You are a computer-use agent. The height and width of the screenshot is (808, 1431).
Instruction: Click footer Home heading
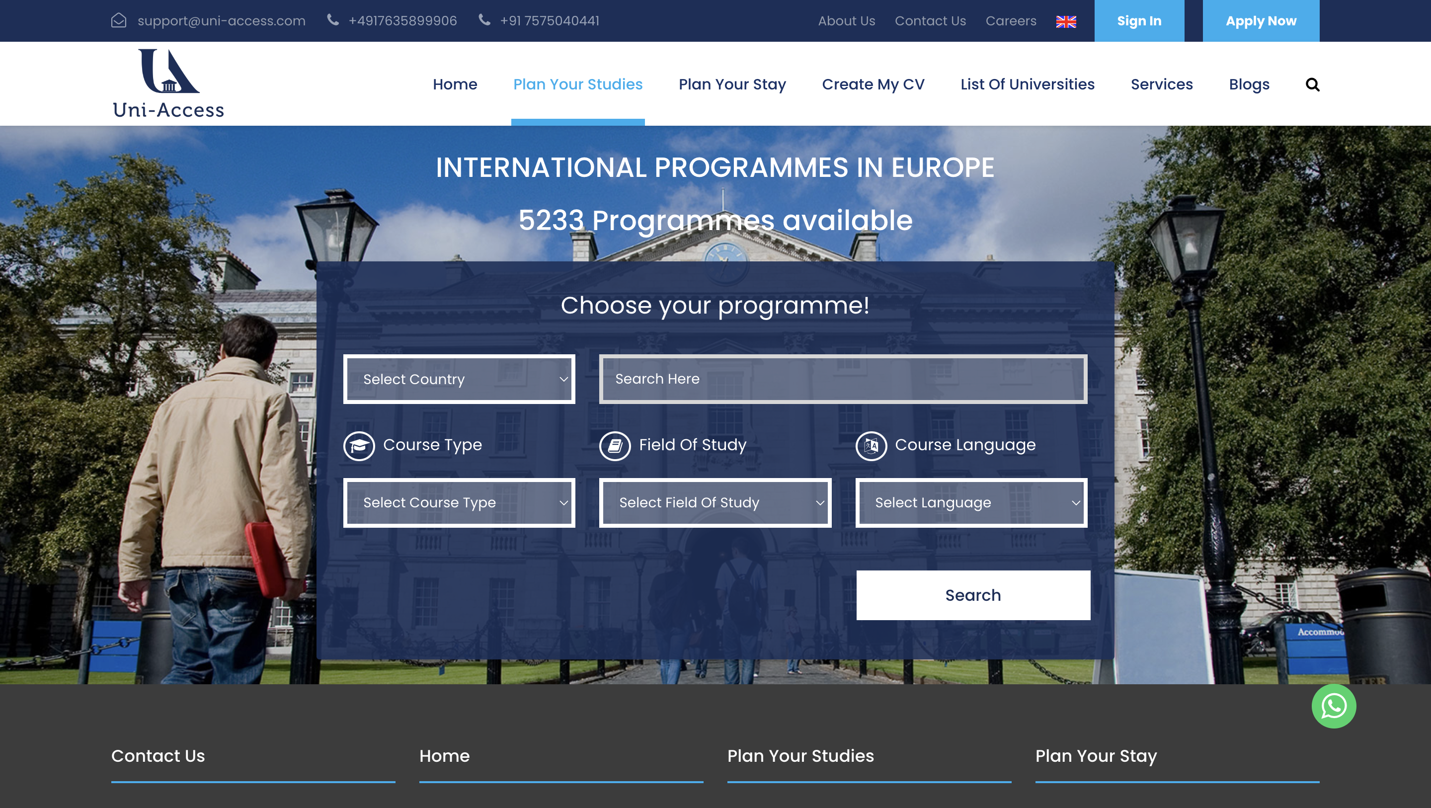point(444,756)
